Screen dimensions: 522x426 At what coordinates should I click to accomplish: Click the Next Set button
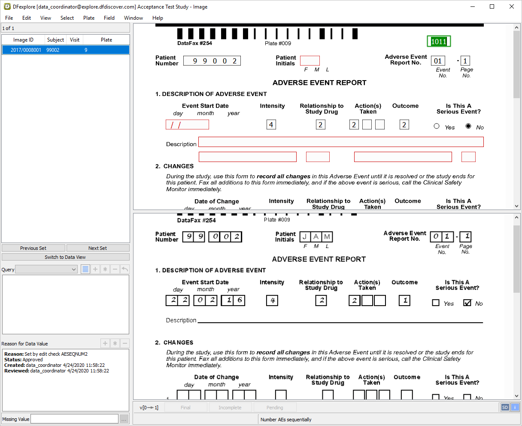pos(97,248)
